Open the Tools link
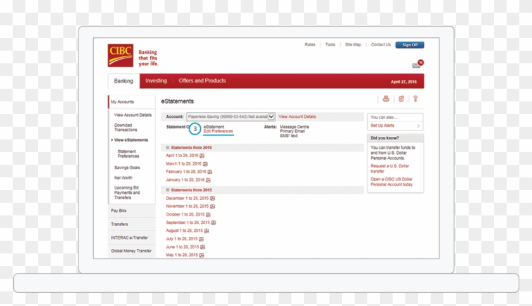532x306 pixels. pos(330,44)
